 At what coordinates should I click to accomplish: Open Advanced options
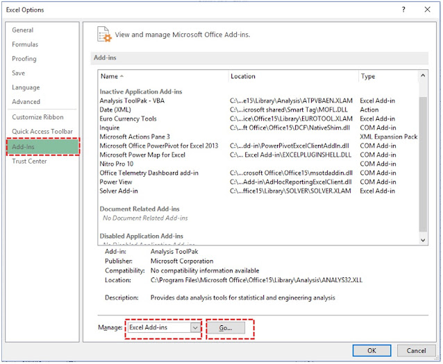point(26,102)
